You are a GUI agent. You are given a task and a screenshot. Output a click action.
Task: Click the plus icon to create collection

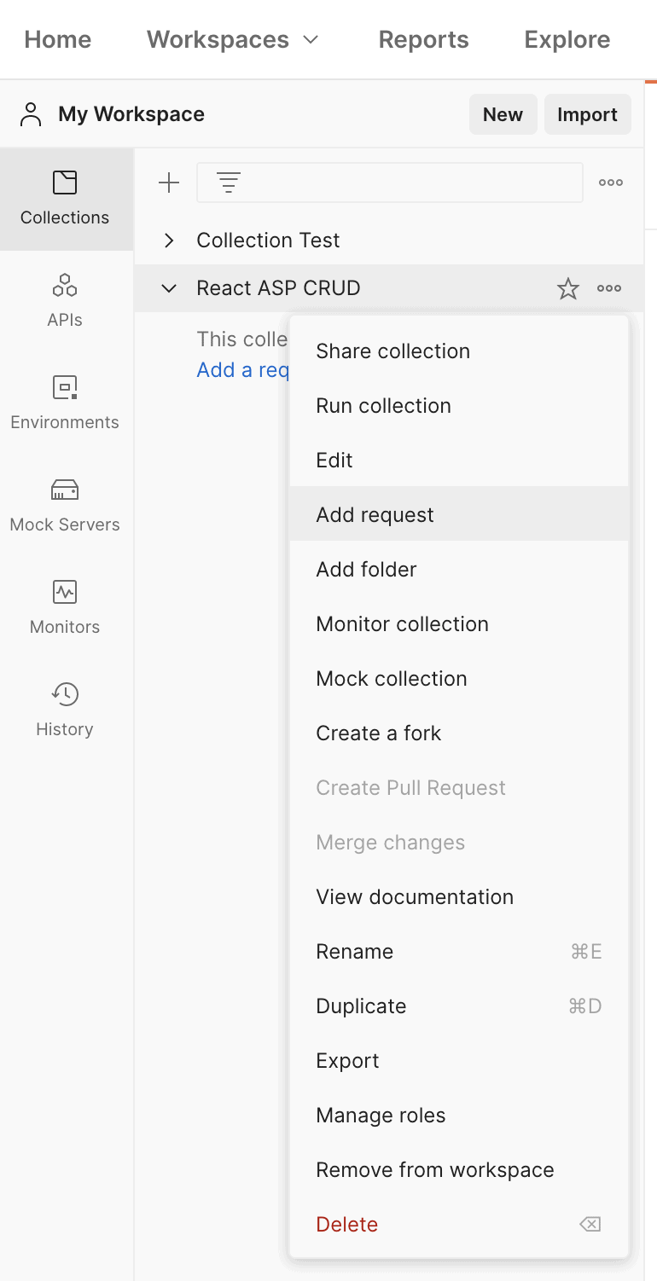169,183
